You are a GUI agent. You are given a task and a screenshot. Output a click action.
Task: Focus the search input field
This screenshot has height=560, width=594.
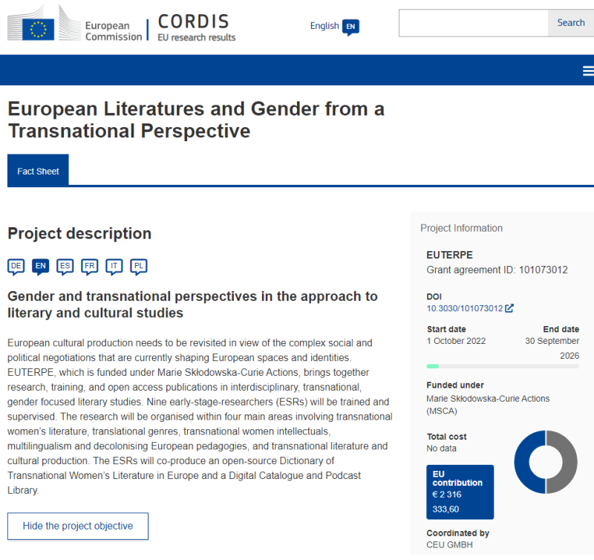(x=474, y=23)
